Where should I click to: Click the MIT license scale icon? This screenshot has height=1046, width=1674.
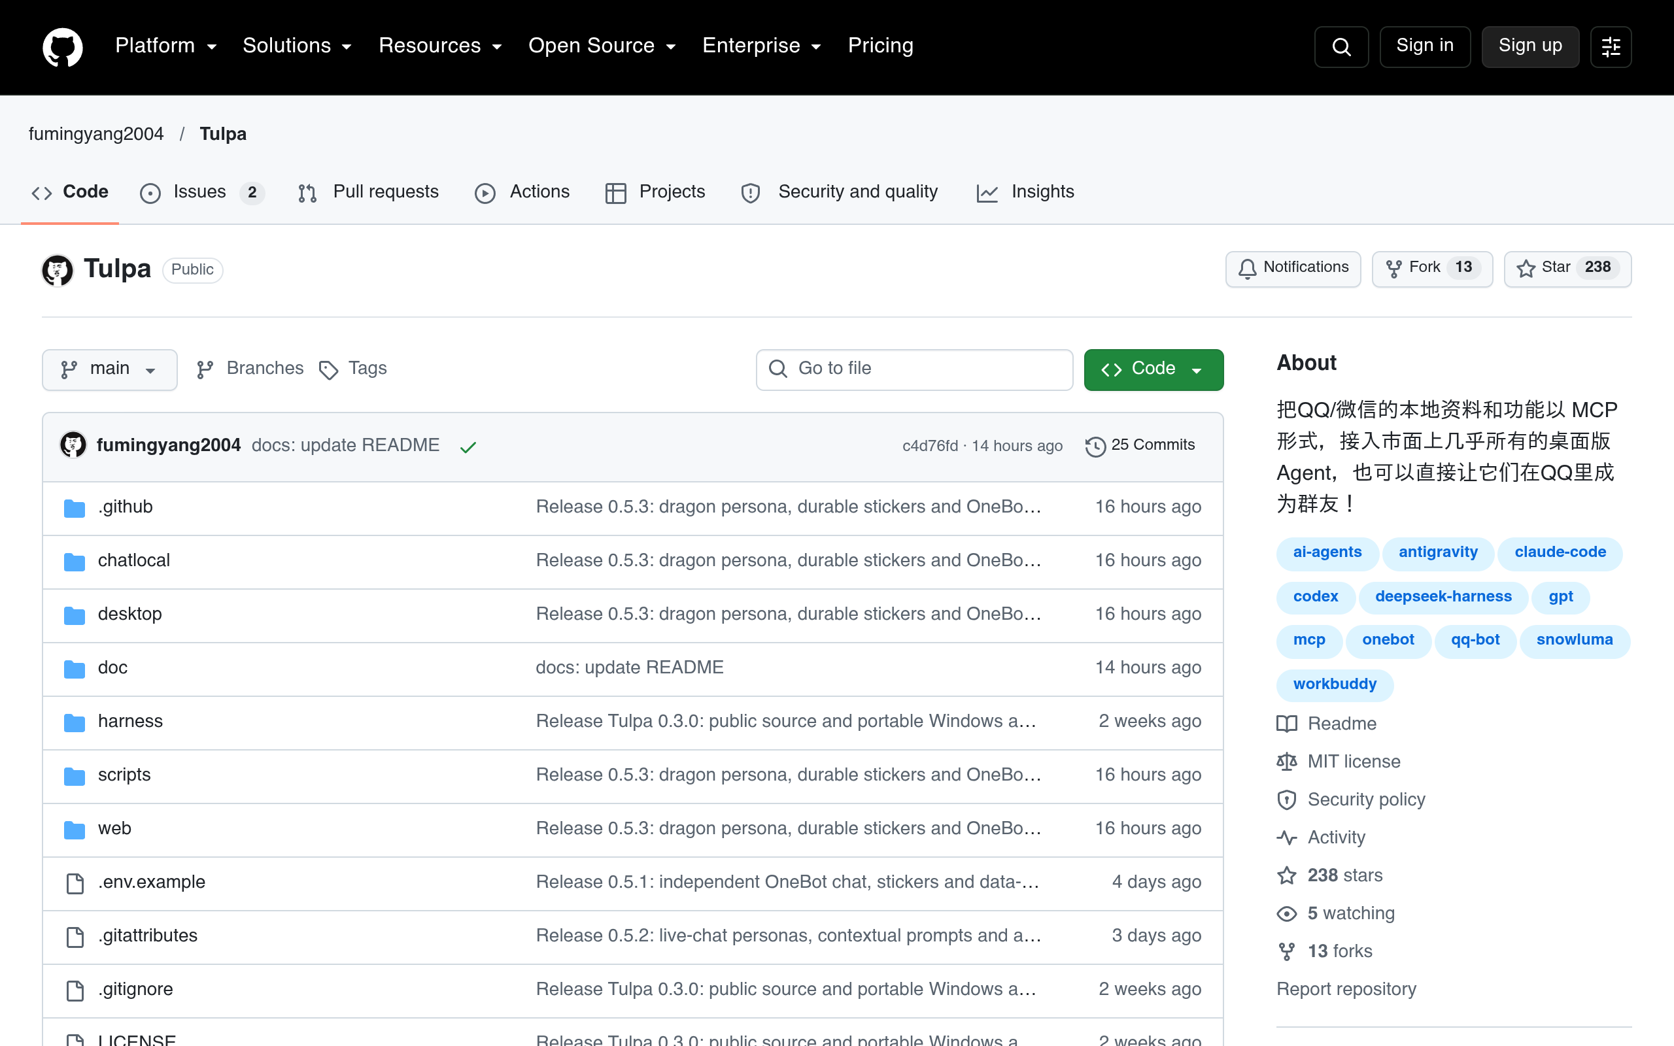point(1287,762)
